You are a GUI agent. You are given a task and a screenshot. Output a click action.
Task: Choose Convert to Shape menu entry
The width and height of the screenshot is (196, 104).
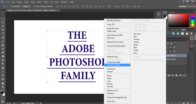[x=117, y=65]
